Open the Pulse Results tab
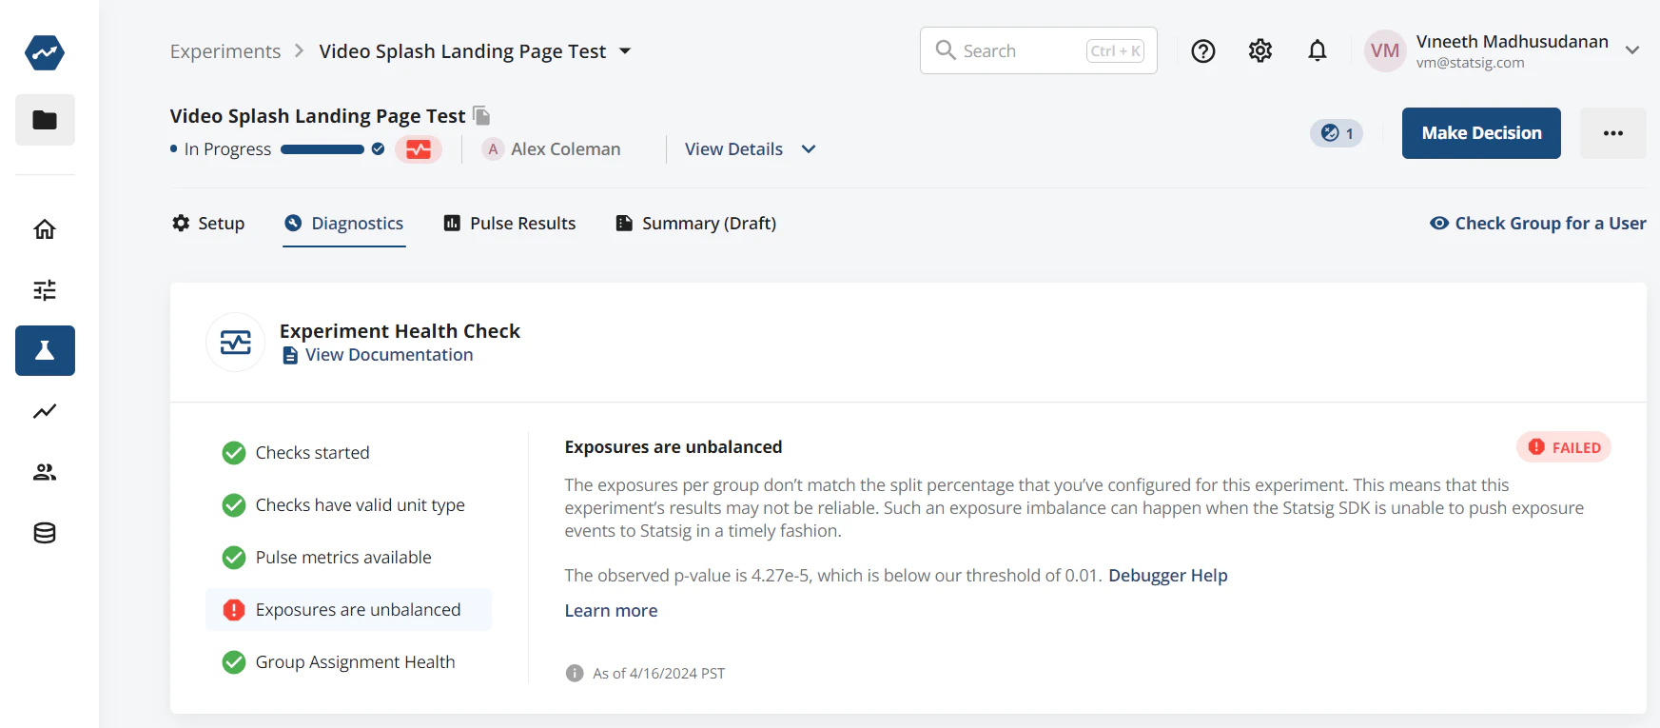Viewport: 1660px width, 728px height. [x=510, y=224]
